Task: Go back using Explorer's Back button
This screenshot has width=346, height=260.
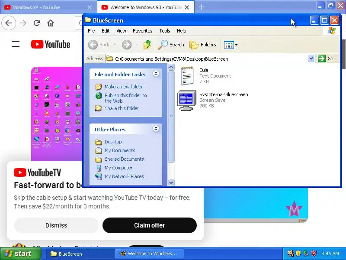Action: point(99,45)
